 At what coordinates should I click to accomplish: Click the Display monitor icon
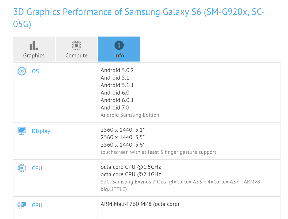click(x=22, y=131)
